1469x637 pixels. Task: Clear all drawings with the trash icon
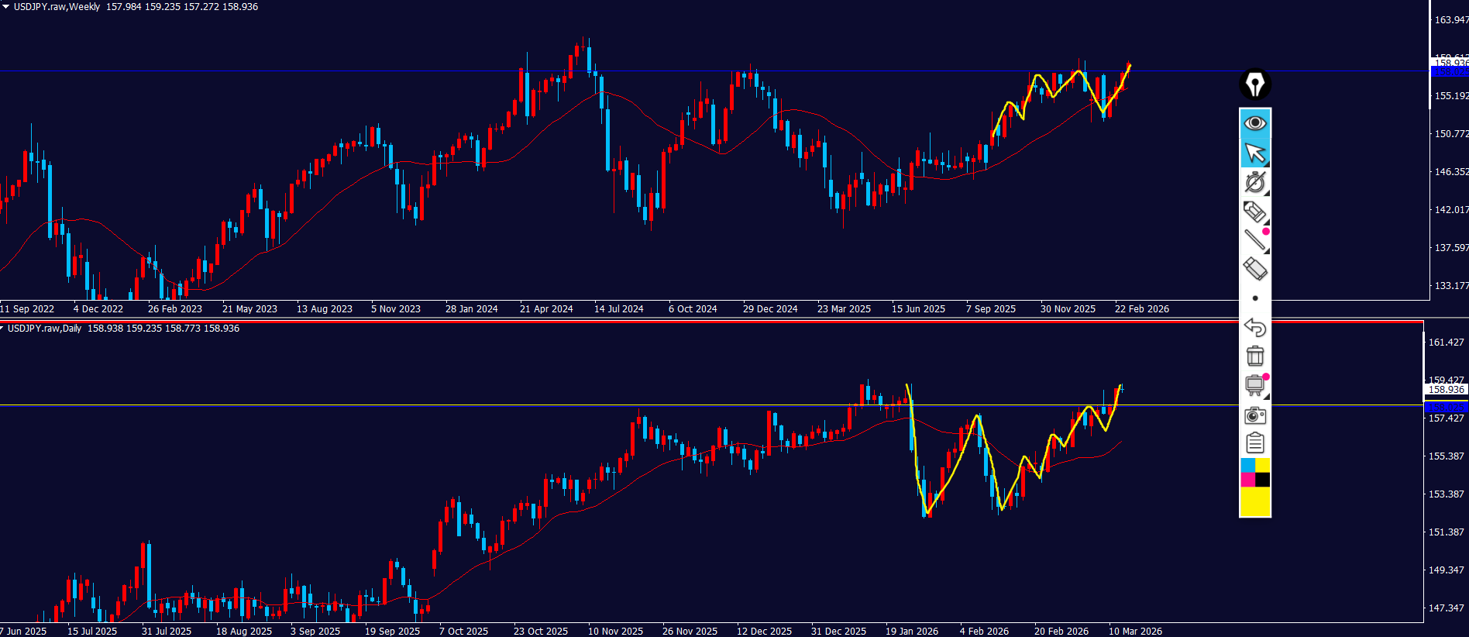(1254, 356)
